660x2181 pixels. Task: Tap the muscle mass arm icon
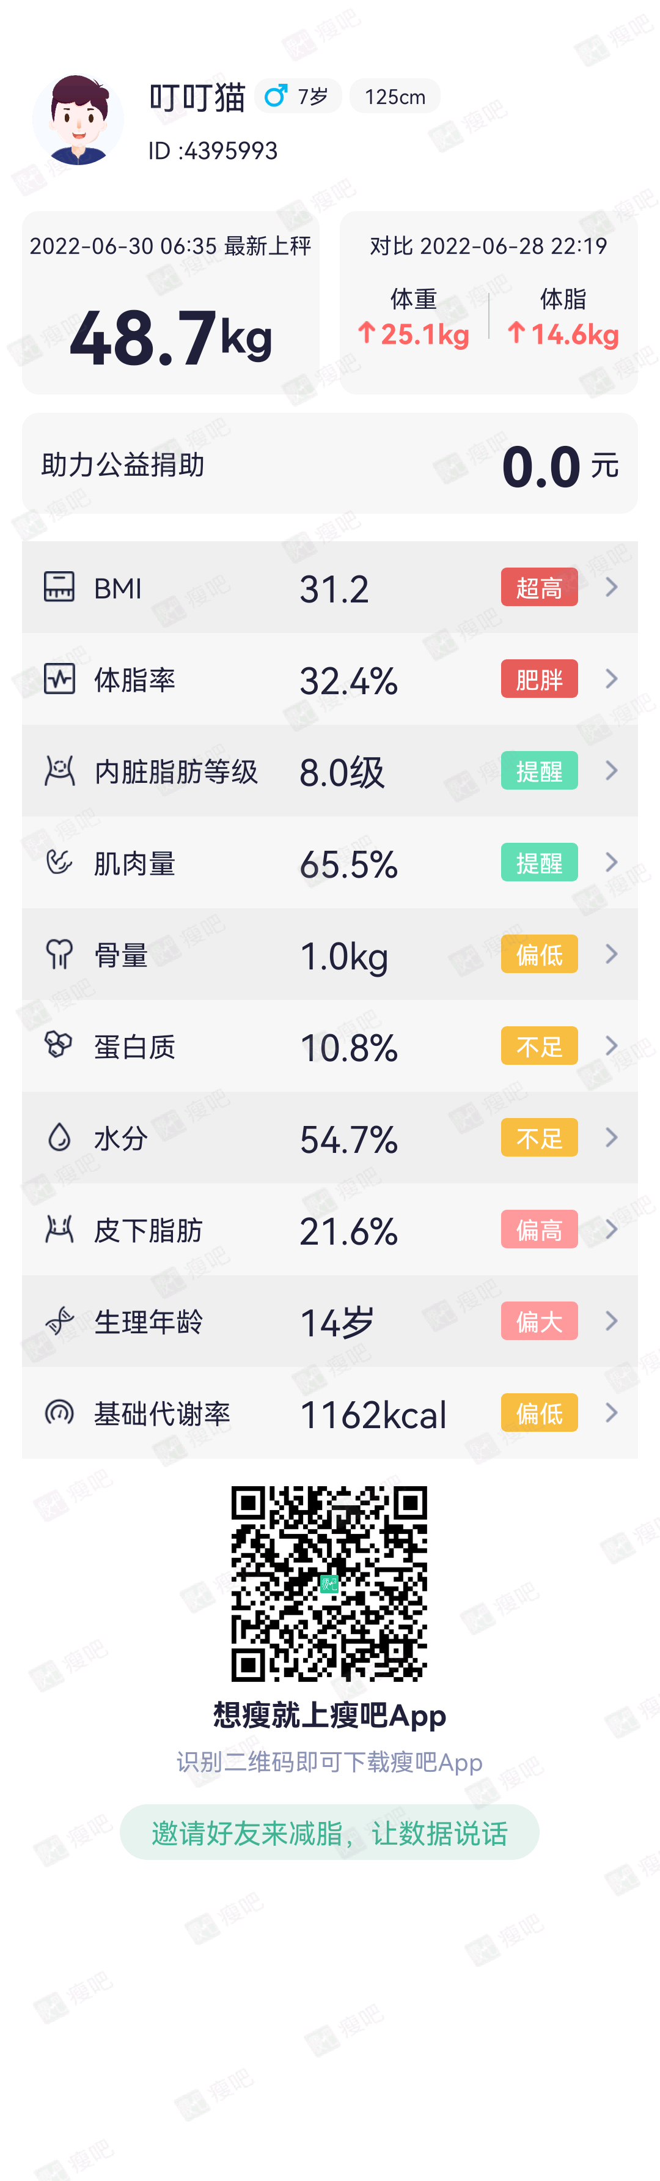[59, 862]
